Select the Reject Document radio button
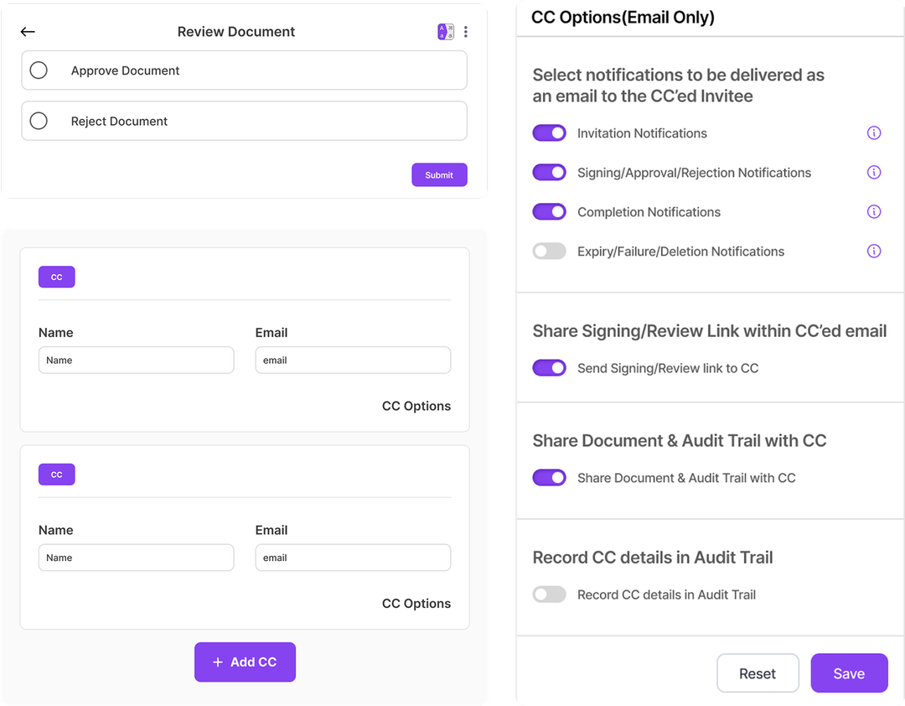 point(39,121)
